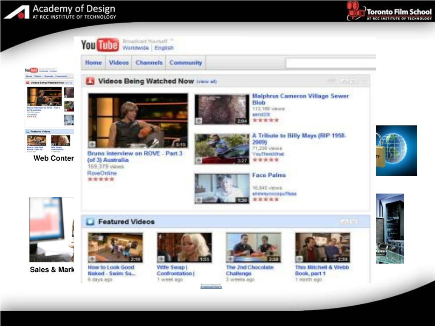Image resolution: width=435 pixels, height=326 pixels.
Task: Visit the RoveOnline channel link
Action: (x=102, y=173)
